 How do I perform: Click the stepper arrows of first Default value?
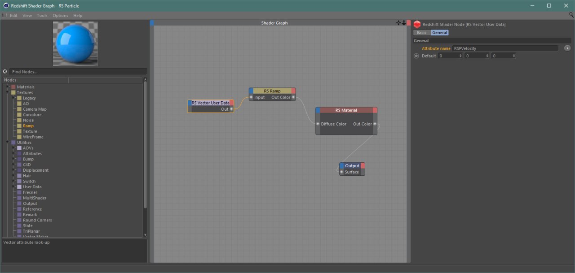coord(460,56)
